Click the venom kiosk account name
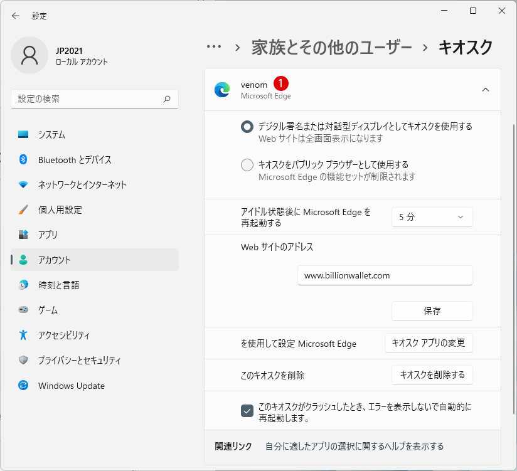Image resolution: width=517 pixels, height=471 pixels. coord(254,85)
